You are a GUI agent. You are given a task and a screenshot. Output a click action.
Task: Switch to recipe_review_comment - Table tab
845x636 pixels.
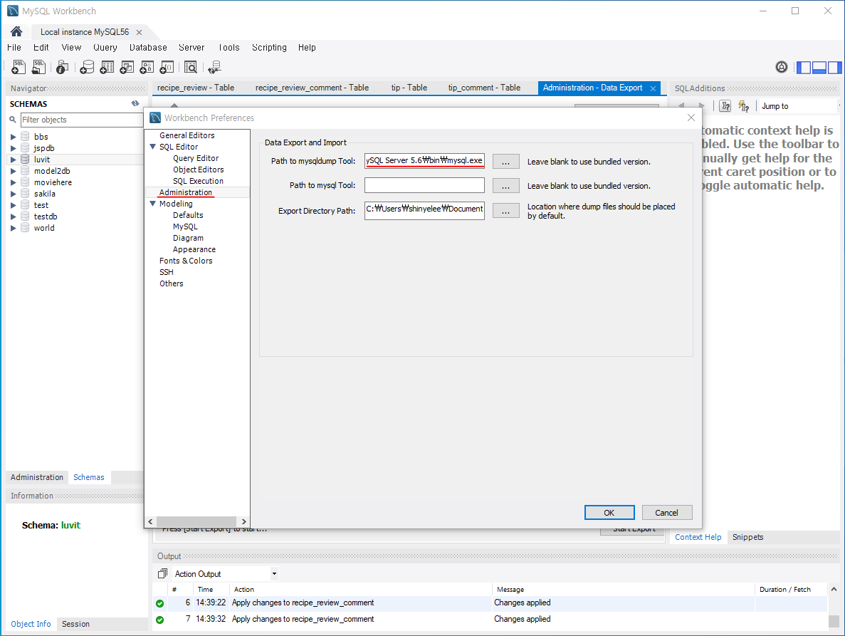tap(312, 88)
